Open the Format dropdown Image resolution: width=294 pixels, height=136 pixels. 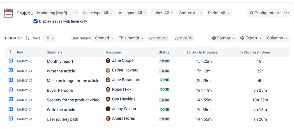[x=223, y=38]
